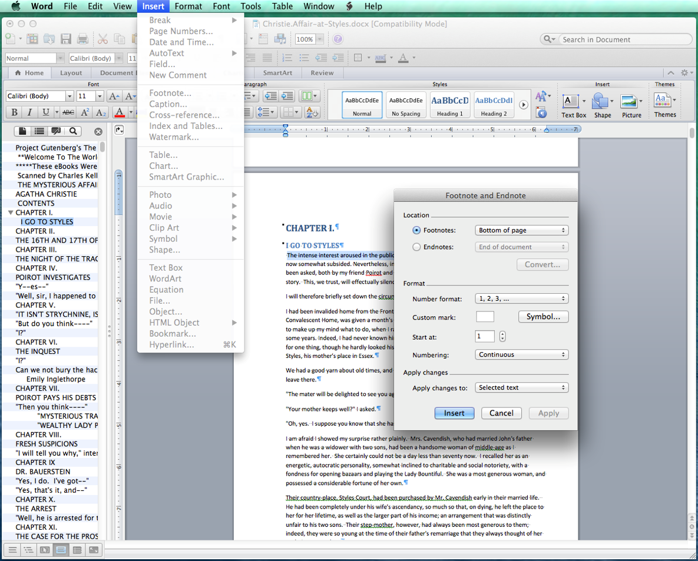Click the Text Box insert icon
The height and width of the screenshot is (561, 698).
point(570,102)
